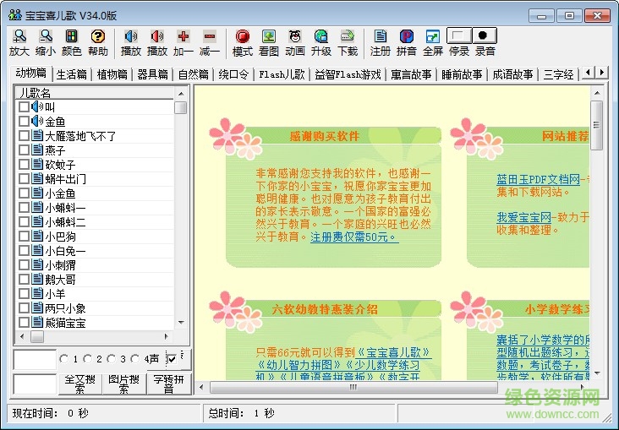Follow the 注册费仅需50元 link
Viewport: 619px width, 430px height.
pos(353,237)
